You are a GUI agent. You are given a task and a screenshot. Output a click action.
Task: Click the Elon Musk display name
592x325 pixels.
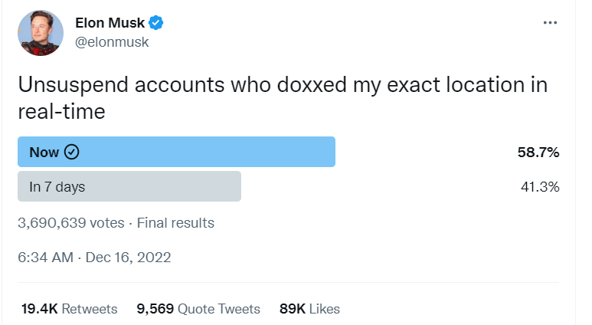(110, 23)
